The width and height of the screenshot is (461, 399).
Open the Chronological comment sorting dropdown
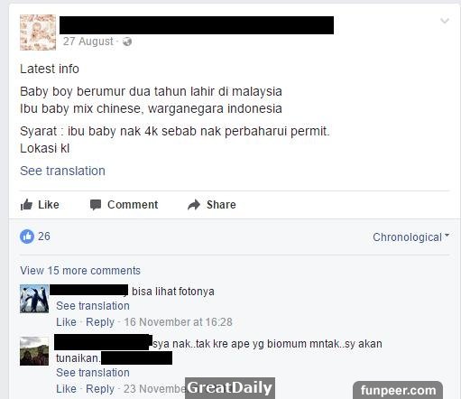click(410, 237)
